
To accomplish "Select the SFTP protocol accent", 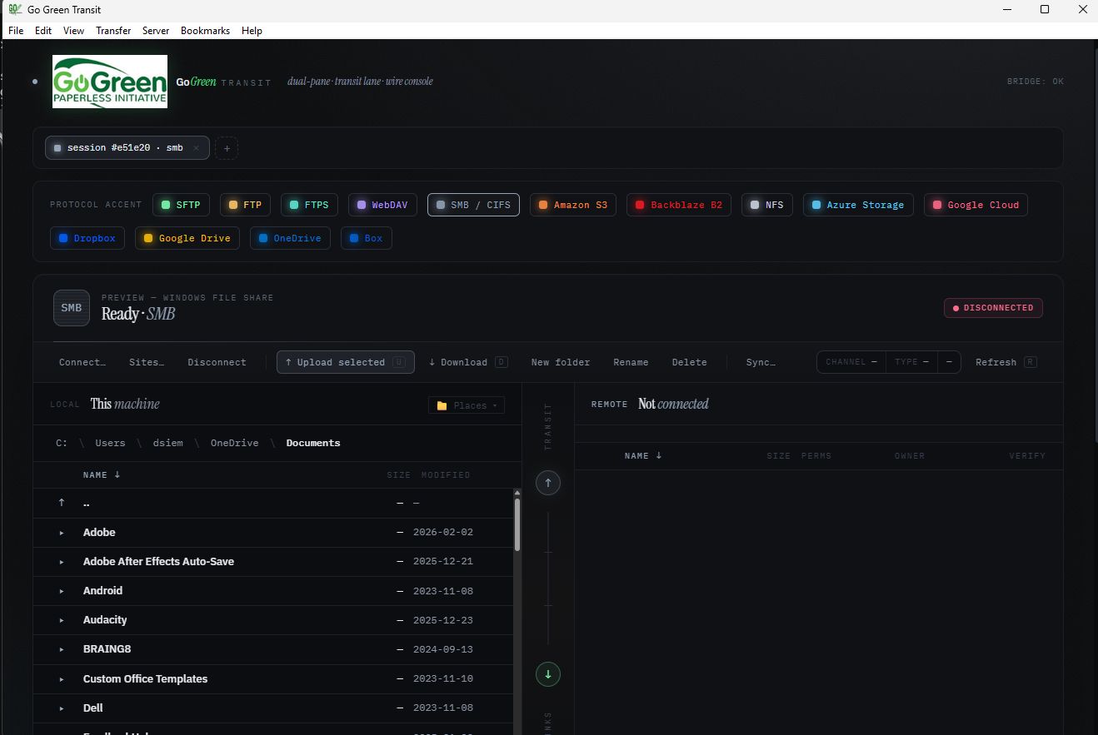I will (x=181, y=205).
